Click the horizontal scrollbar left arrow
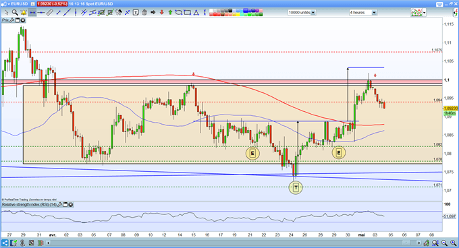 tap(49, 243)
